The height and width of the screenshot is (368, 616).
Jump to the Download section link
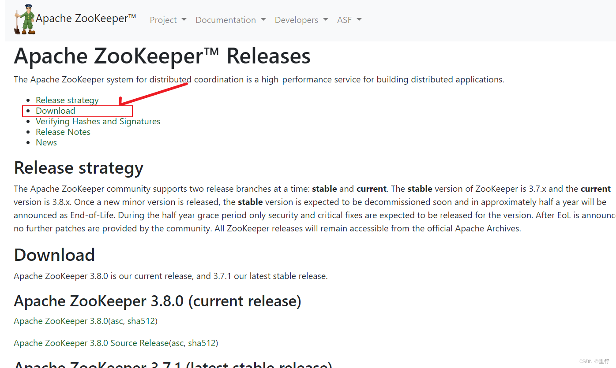[56, 111]
